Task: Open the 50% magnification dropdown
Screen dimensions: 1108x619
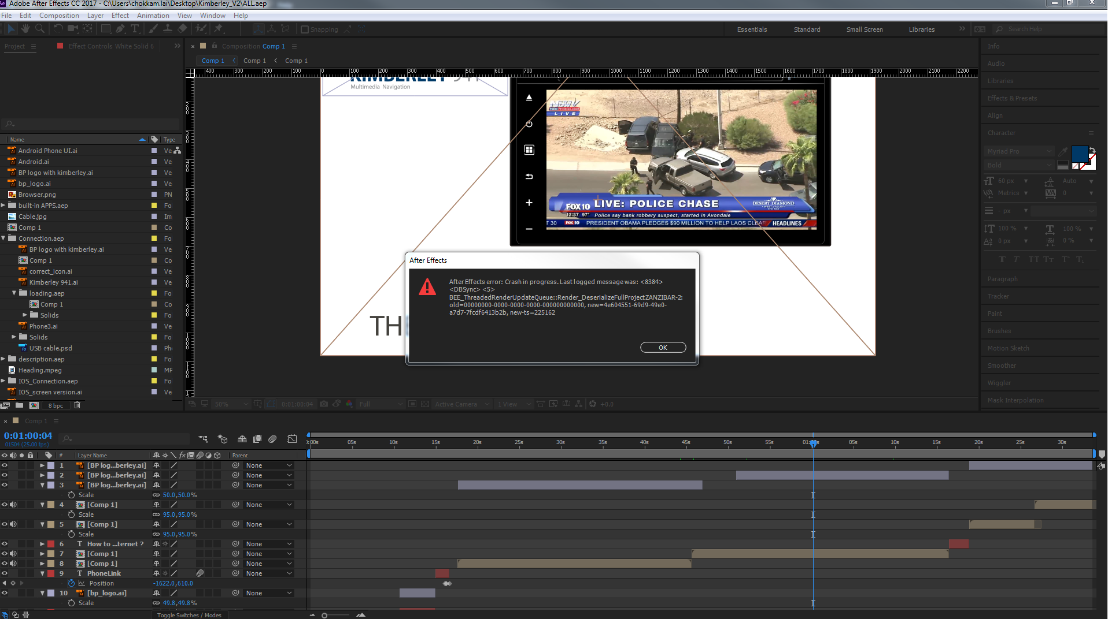Action: click(231, 404)
